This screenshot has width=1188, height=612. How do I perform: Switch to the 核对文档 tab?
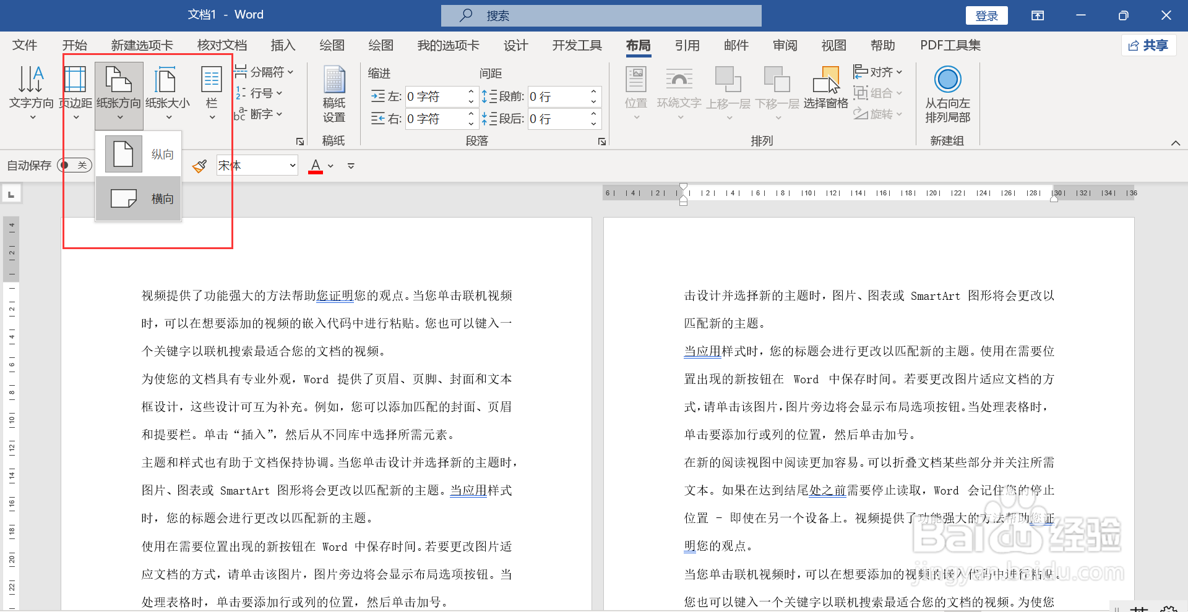(x=222, y=45)
